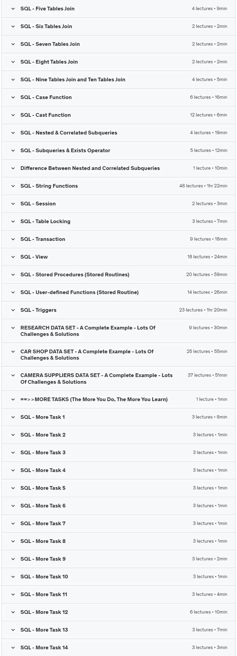237x656 pixels.
Task: Click chevron for CAR SHOP DATA SET
Action: click(13, 352)
